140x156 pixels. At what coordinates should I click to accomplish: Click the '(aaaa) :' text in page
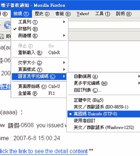click(x=12, y=112)
